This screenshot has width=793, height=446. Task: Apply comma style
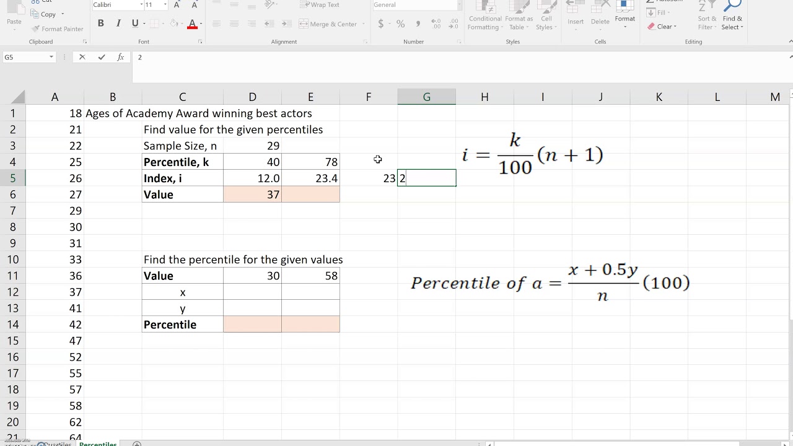coord(418,24)
